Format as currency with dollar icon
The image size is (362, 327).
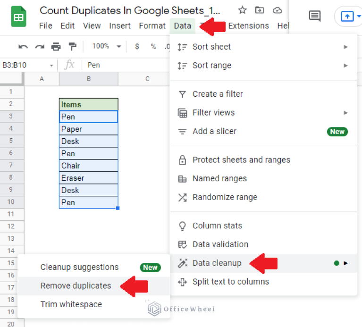click(x=137, y=46)
